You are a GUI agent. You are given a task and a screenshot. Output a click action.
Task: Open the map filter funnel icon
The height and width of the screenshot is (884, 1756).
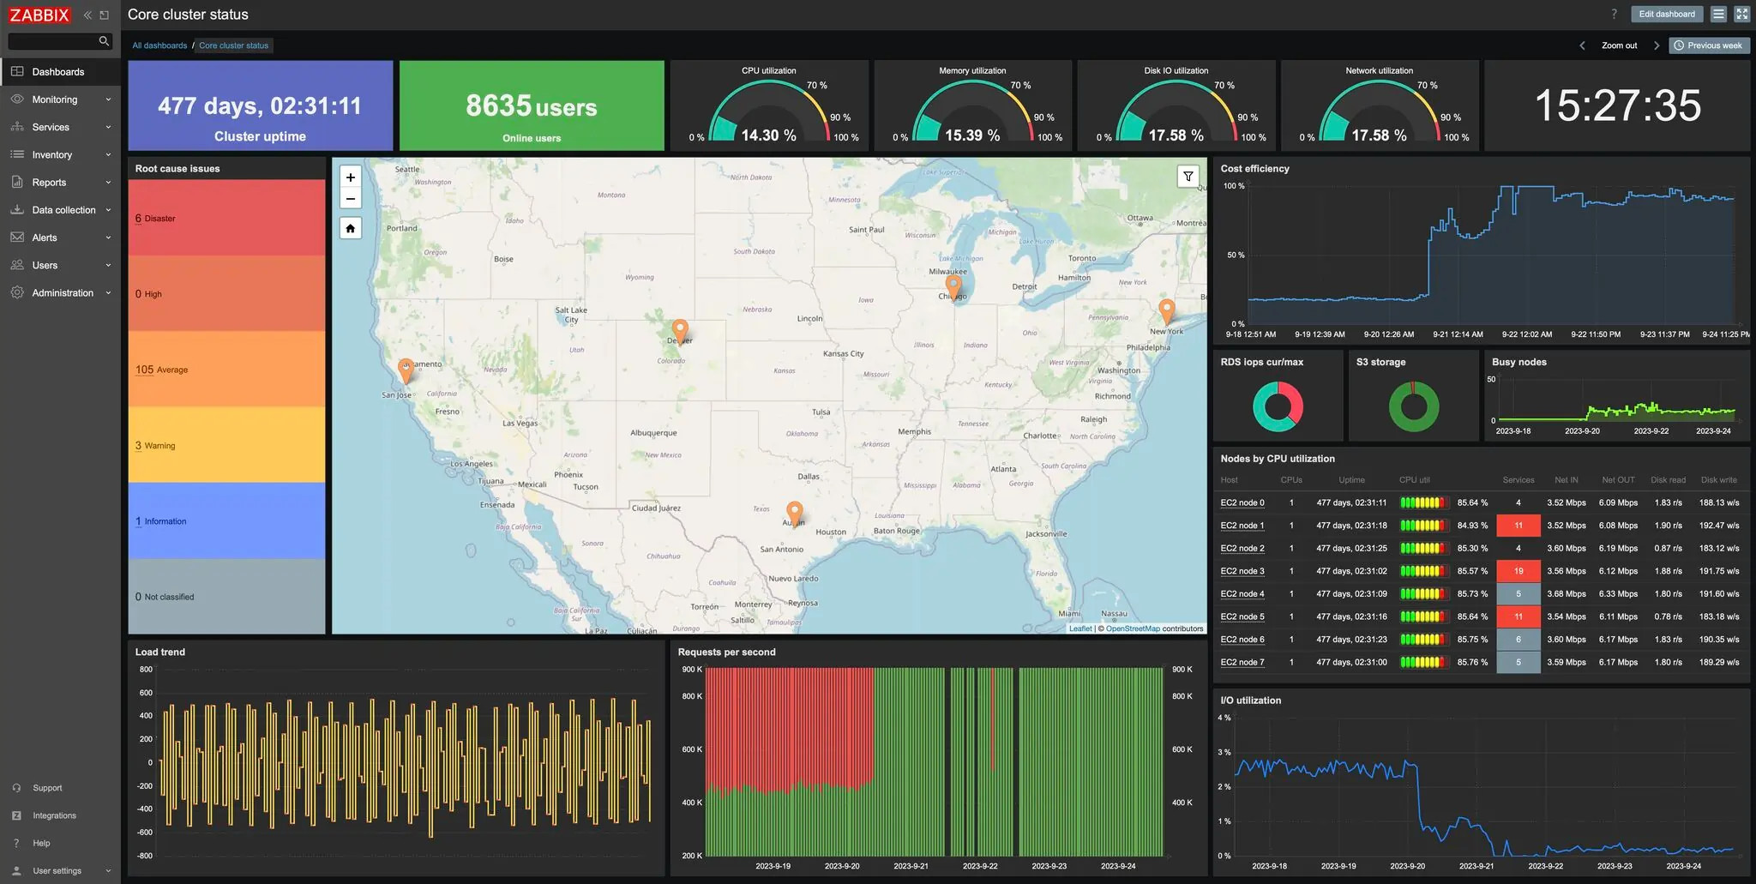(1188, 177)
